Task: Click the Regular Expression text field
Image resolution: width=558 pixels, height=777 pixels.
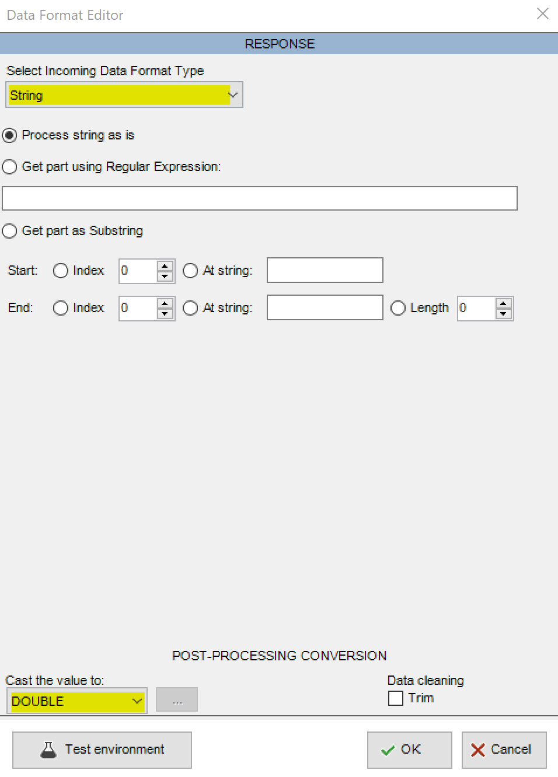Action: 260,198
